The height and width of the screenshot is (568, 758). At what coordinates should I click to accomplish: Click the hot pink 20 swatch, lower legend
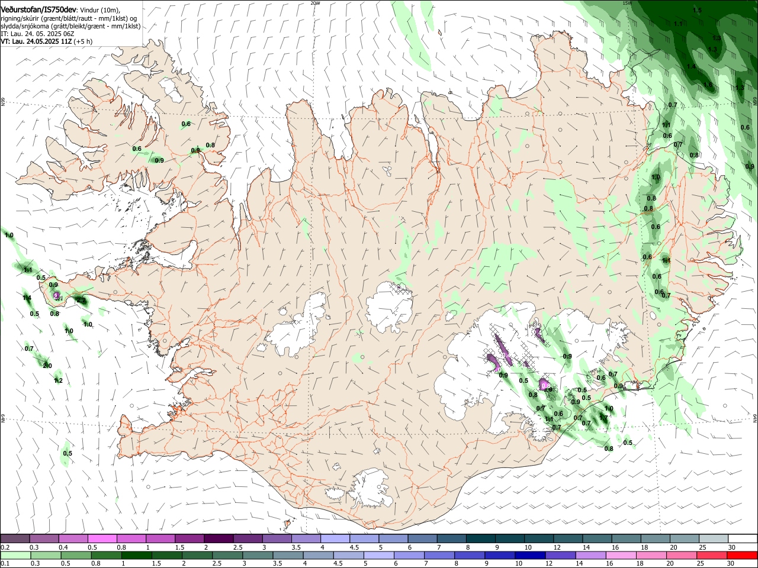click(x=681, y=556)
